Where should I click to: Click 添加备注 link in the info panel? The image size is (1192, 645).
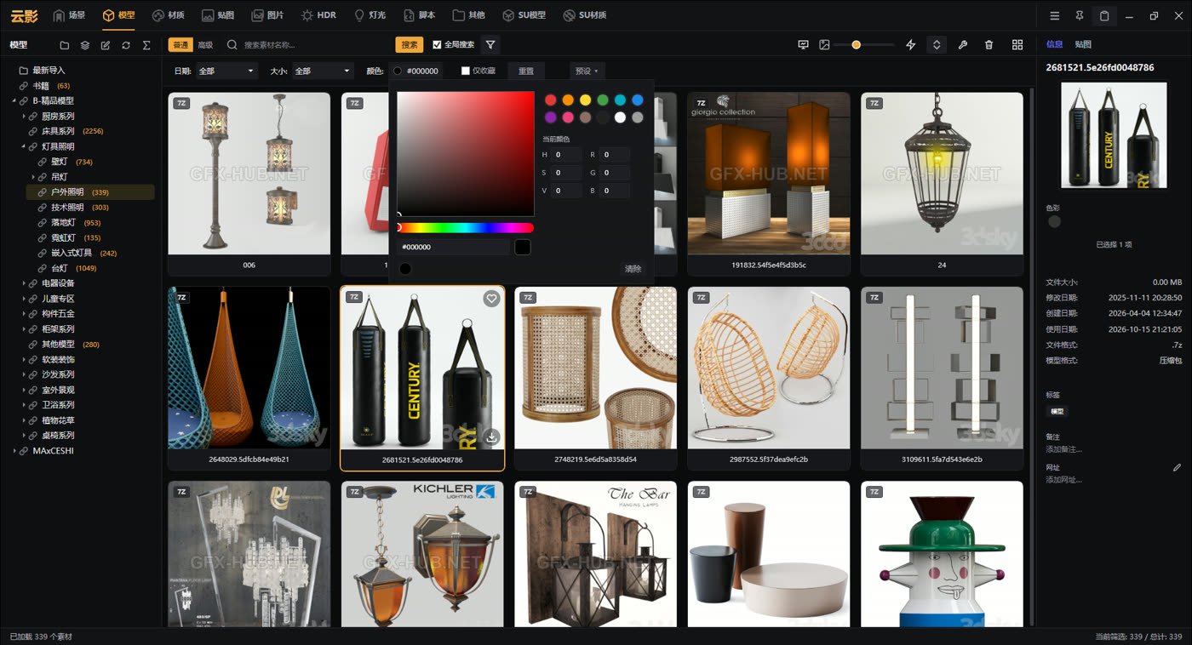(1063, 449)
